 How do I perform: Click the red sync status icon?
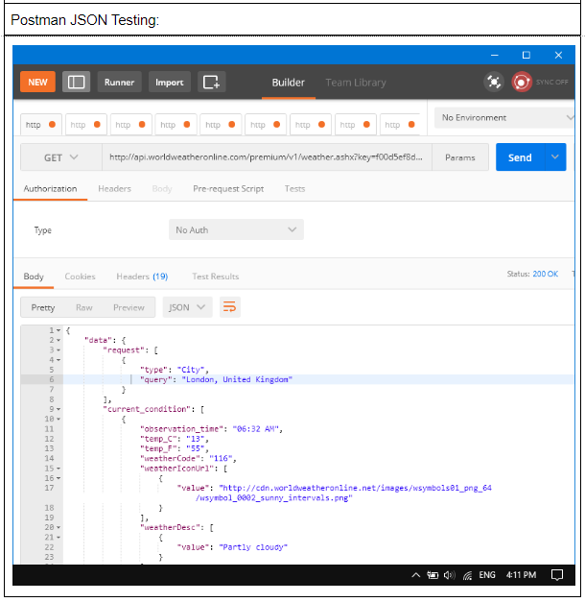522,82
